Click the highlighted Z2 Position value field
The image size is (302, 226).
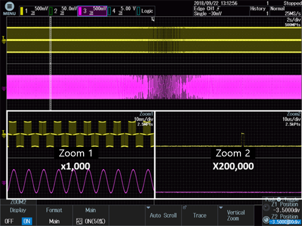click(x=285, y=222)
